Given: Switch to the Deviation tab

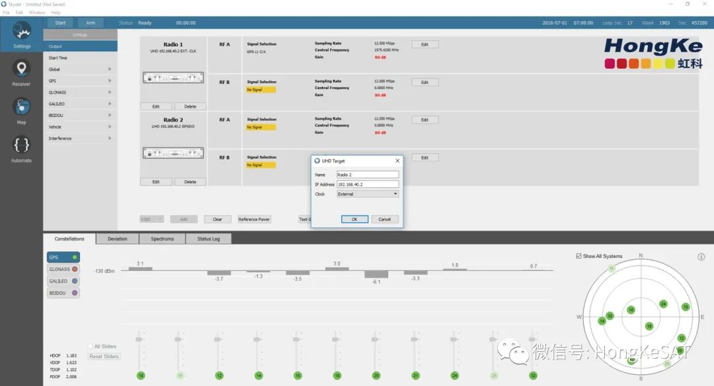Looking at the screenshot, I should click(x=118, y=239).
